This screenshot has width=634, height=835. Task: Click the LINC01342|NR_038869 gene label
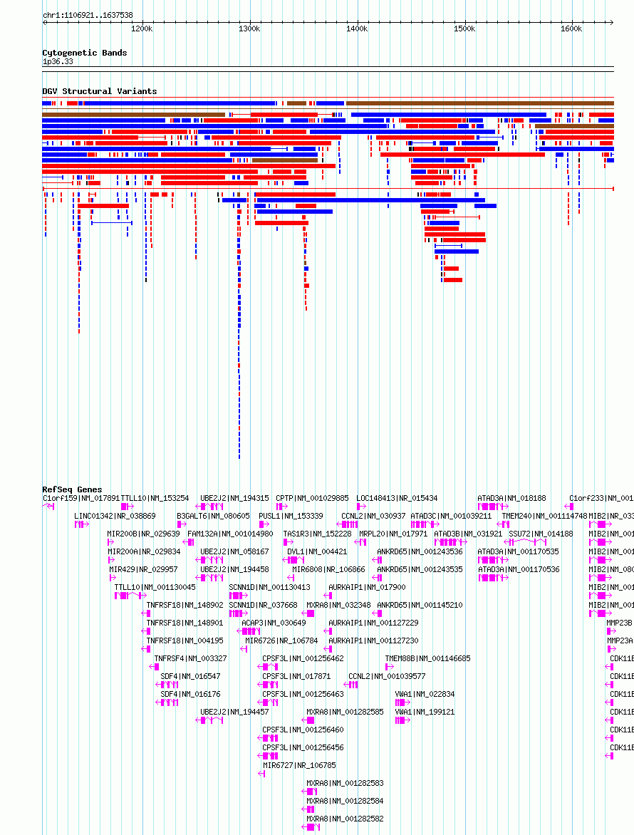[x=115, y=516]
